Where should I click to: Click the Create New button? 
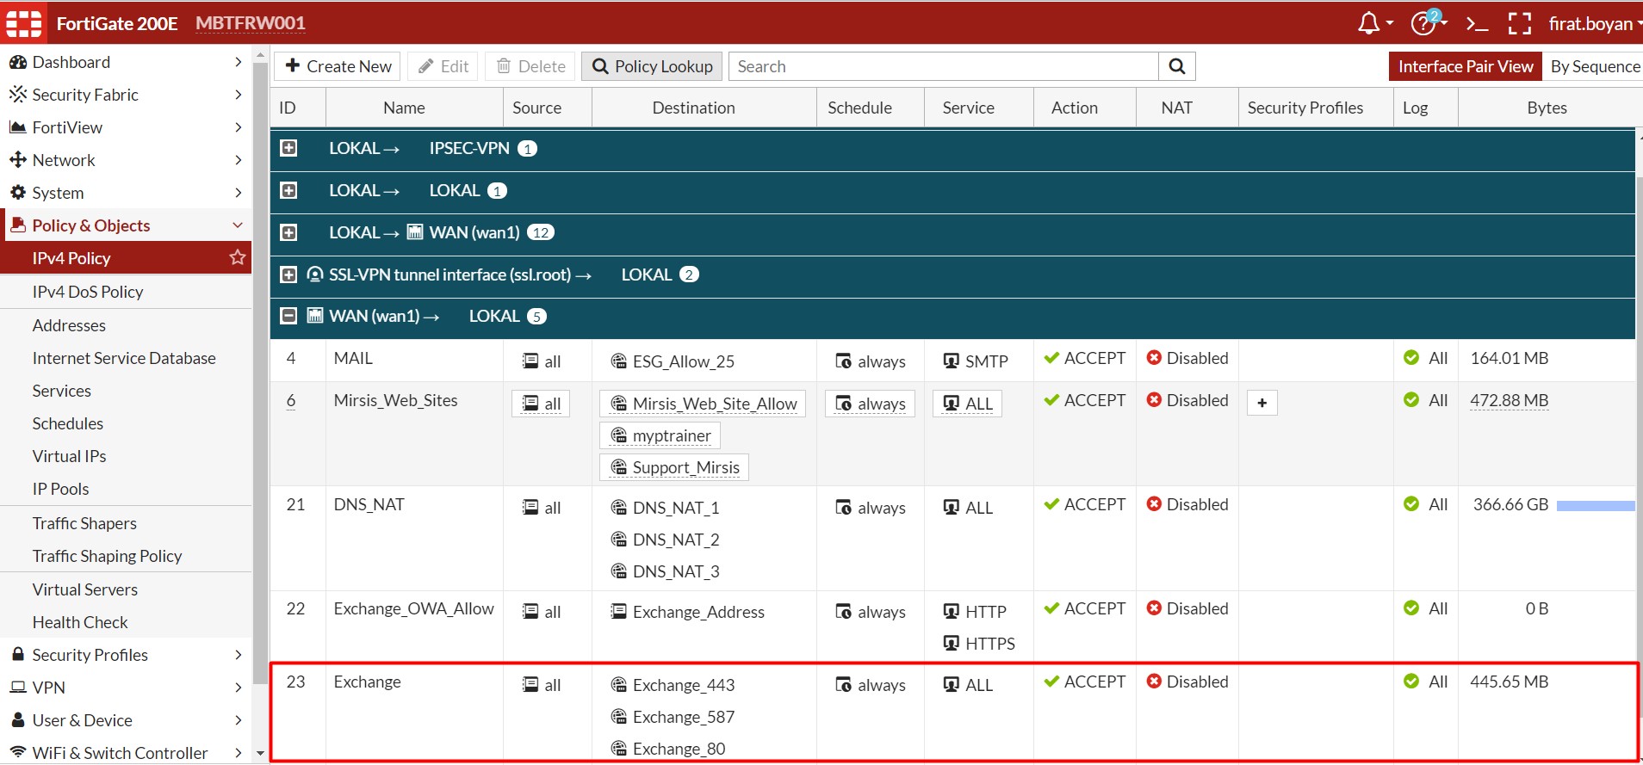338,66
